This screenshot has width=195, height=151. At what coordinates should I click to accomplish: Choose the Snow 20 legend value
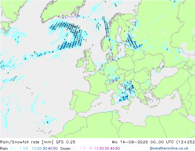pyautogui.click(x=101, y=149)
